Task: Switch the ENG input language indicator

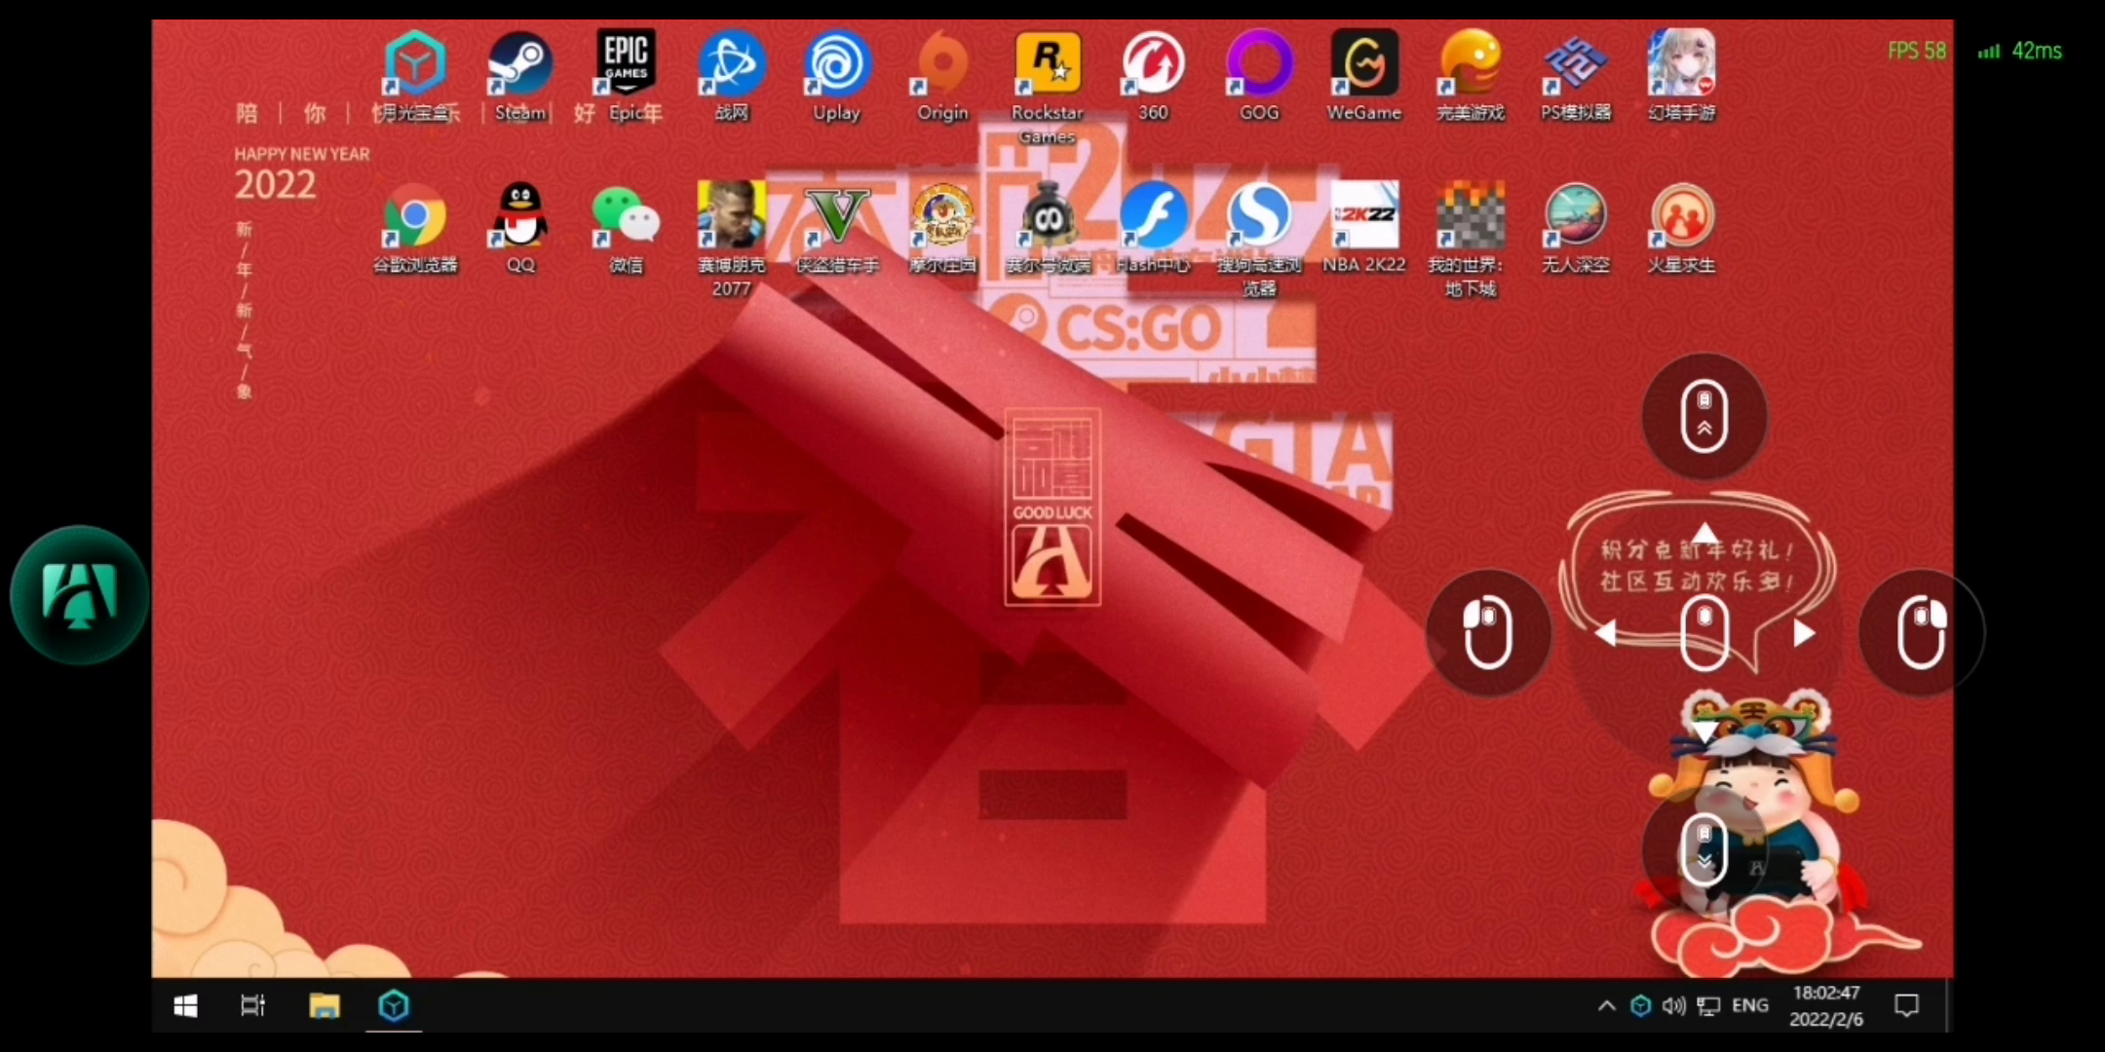Action: click(x=1750, y=1005)
